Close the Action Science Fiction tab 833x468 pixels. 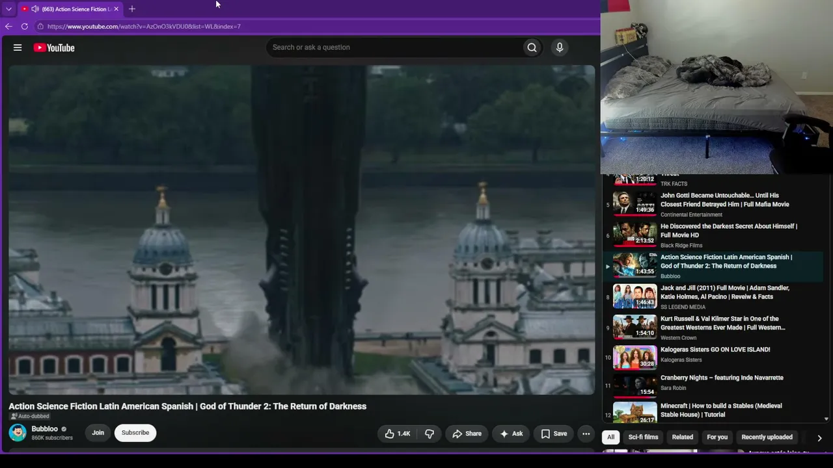[x=116, y=9]
